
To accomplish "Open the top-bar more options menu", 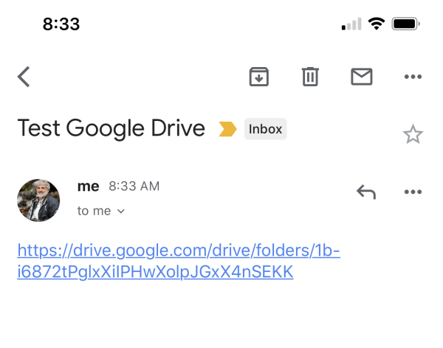I will [413, 77].
